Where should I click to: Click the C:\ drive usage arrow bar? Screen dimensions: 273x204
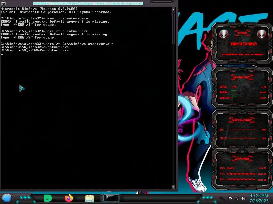coord(230,168)
